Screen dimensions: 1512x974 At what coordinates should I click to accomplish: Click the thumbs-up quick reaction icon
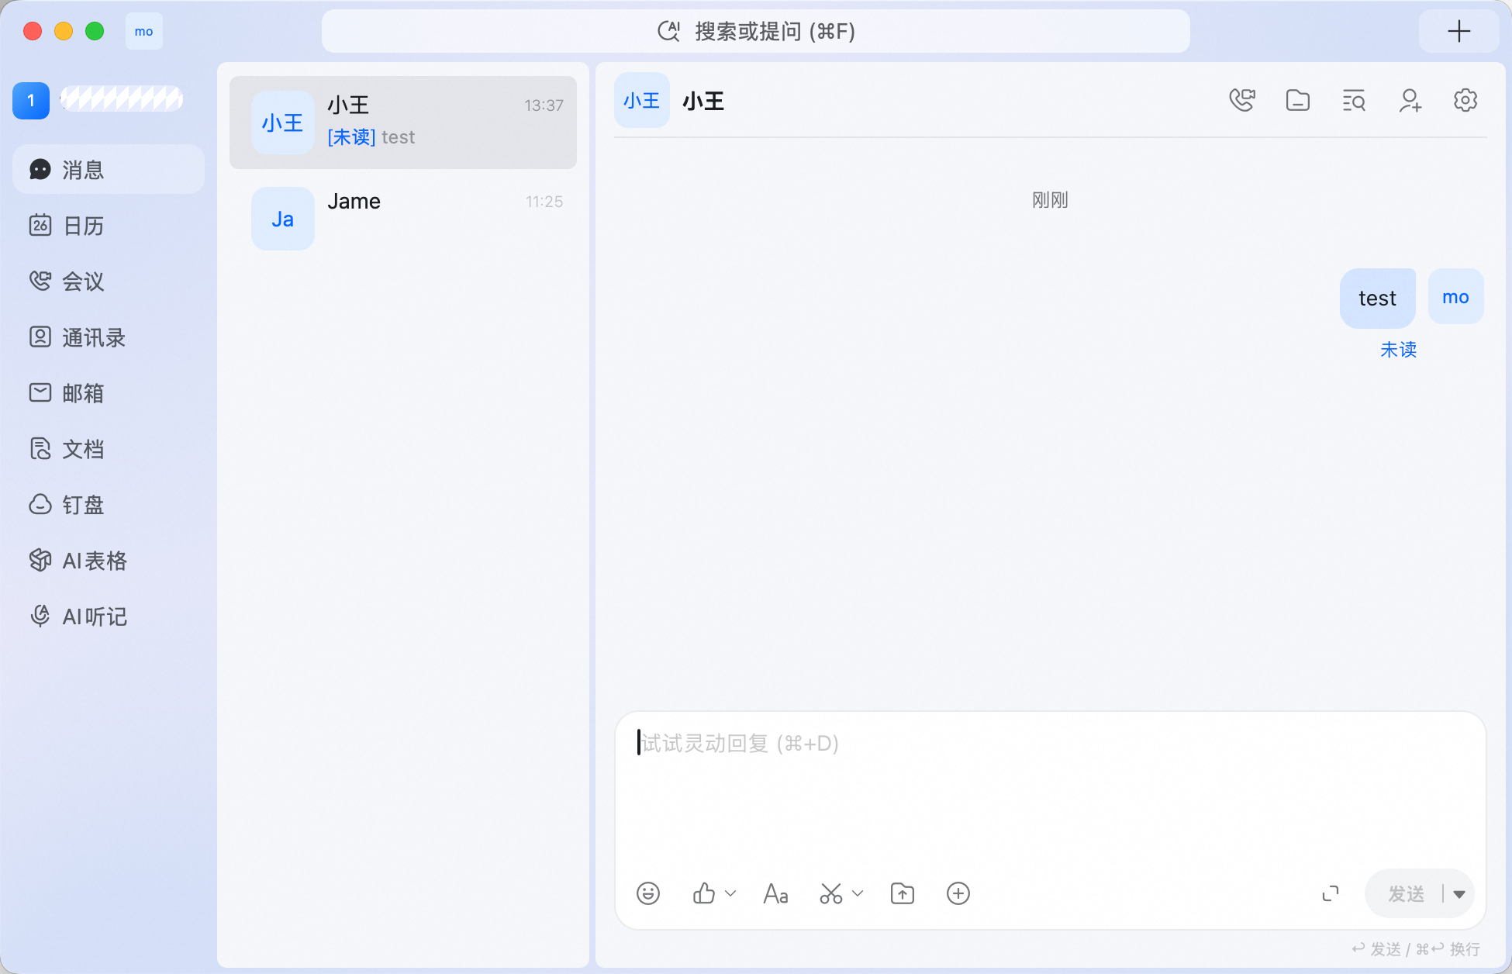704,893
